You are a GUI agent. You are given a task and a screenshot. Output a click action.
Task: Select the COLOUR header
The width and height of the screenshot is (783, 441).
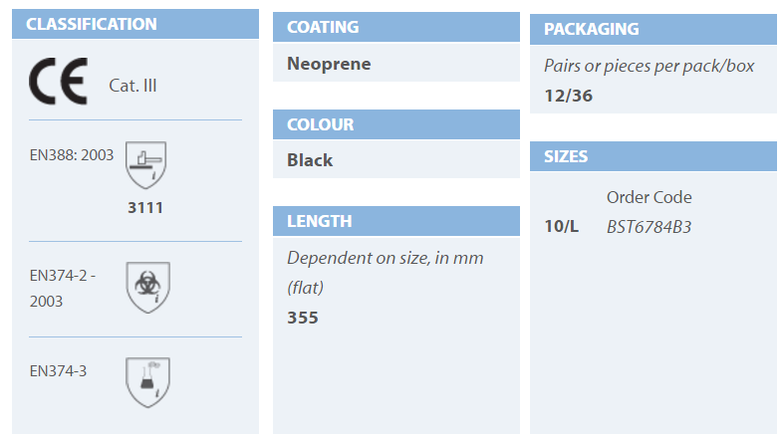pyautogui.click(x=396, y=124)
